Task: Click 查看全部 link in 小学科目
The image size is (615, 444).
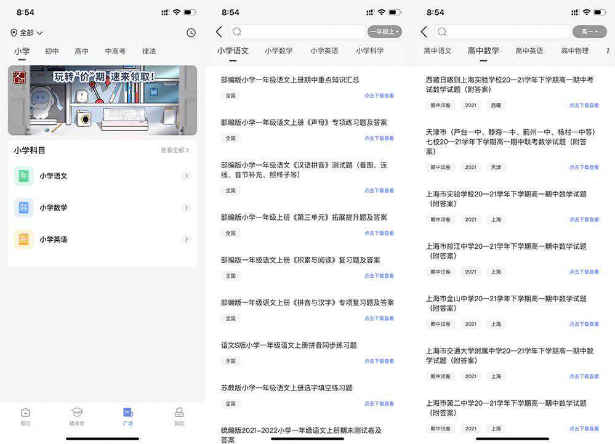Action: pyautogui.click(x=175, y=150)
